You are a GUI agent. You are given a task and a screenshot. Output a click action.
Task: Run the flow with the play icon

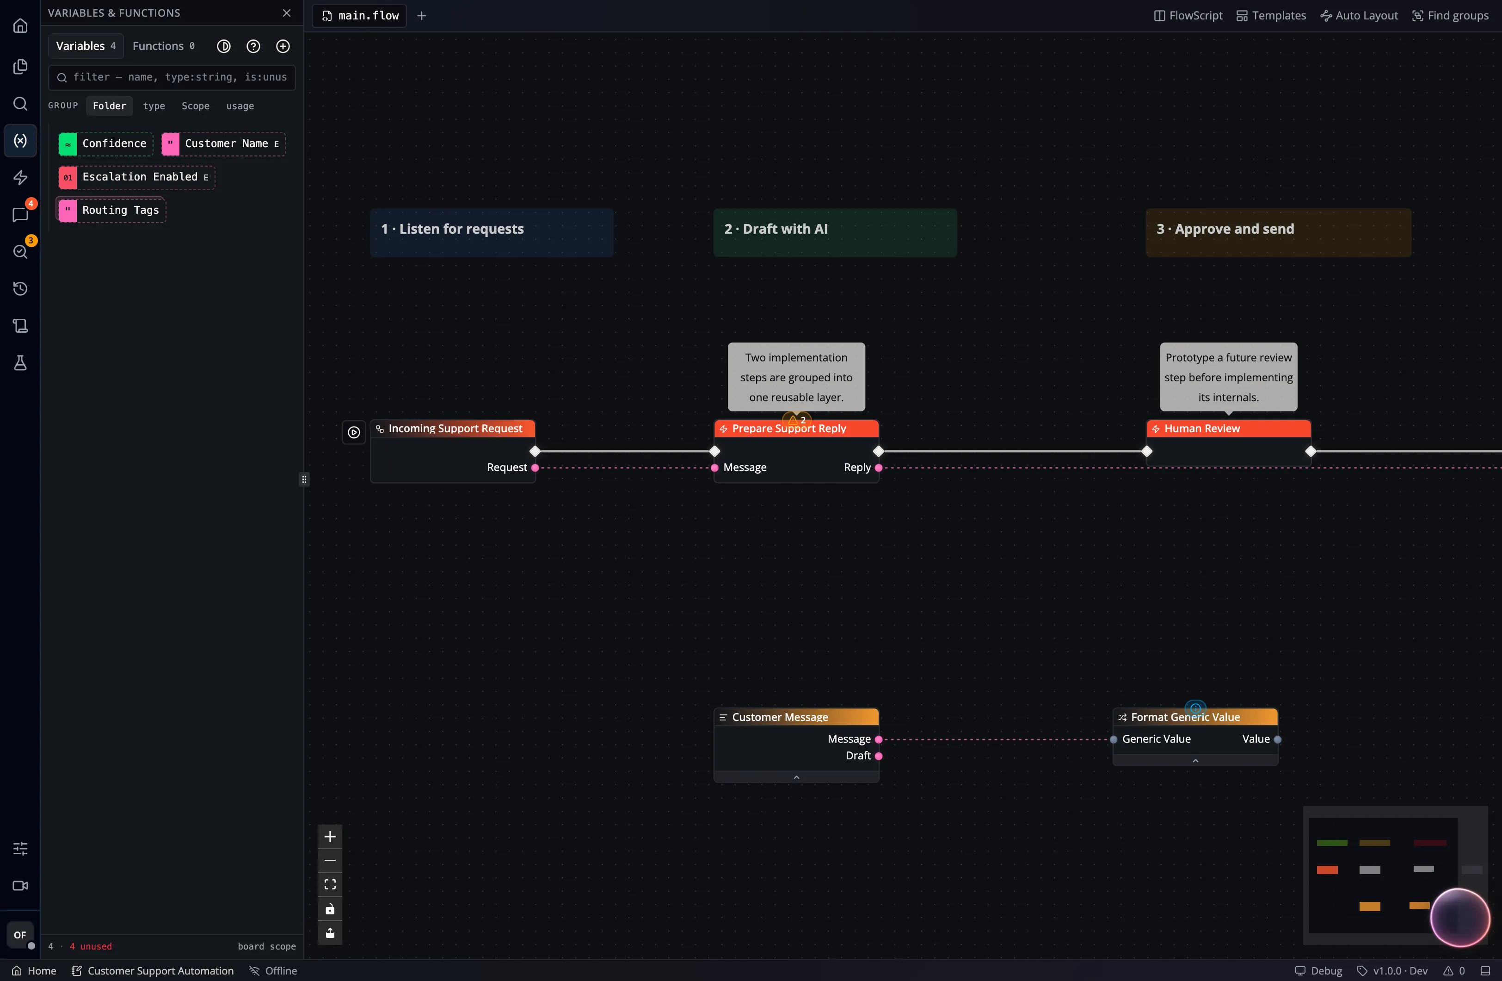click(x=354, y=432)
